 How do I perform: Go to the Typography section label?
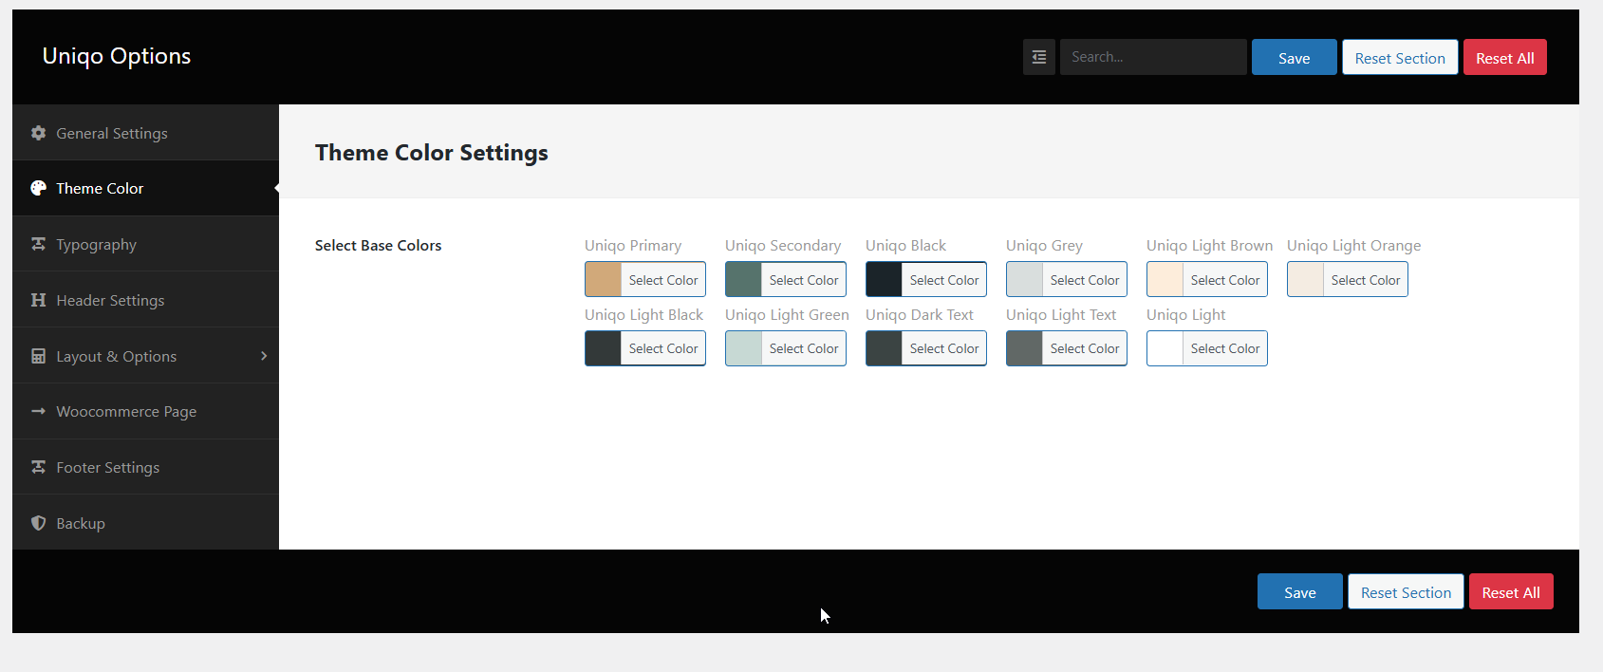(96, 244)
